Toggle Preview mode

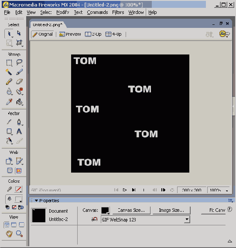click(x=70, y=34)
